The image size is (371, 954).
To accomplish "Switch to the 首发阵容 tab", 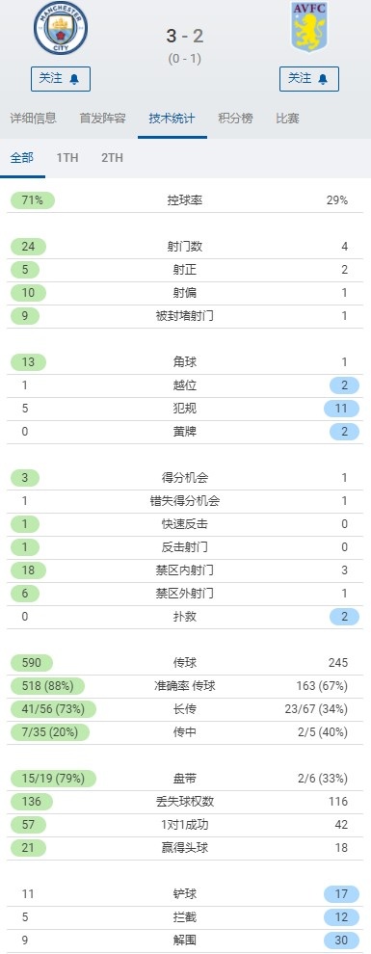I will coord(102,119).
